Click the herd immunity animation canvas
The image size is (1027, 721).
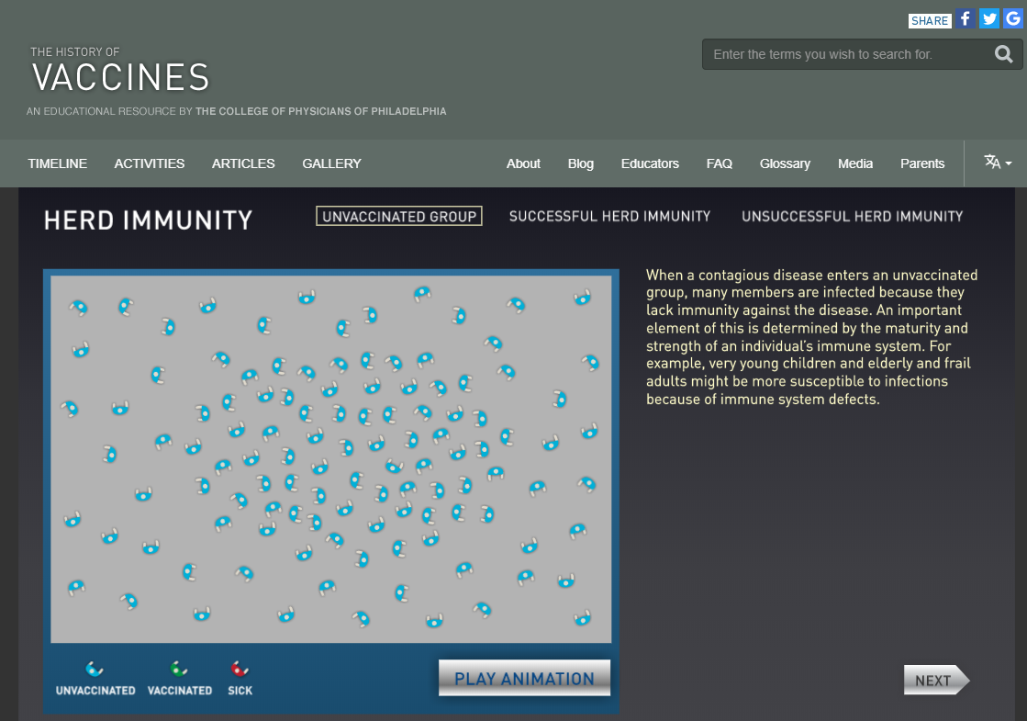click(331, 459)
